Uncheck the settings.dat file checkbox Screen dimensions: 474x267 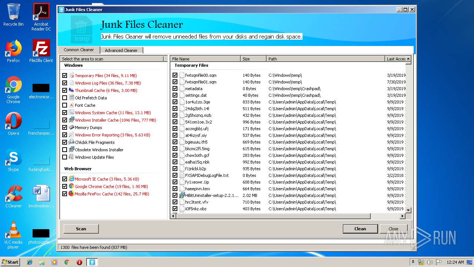click(x=175, y=95)
